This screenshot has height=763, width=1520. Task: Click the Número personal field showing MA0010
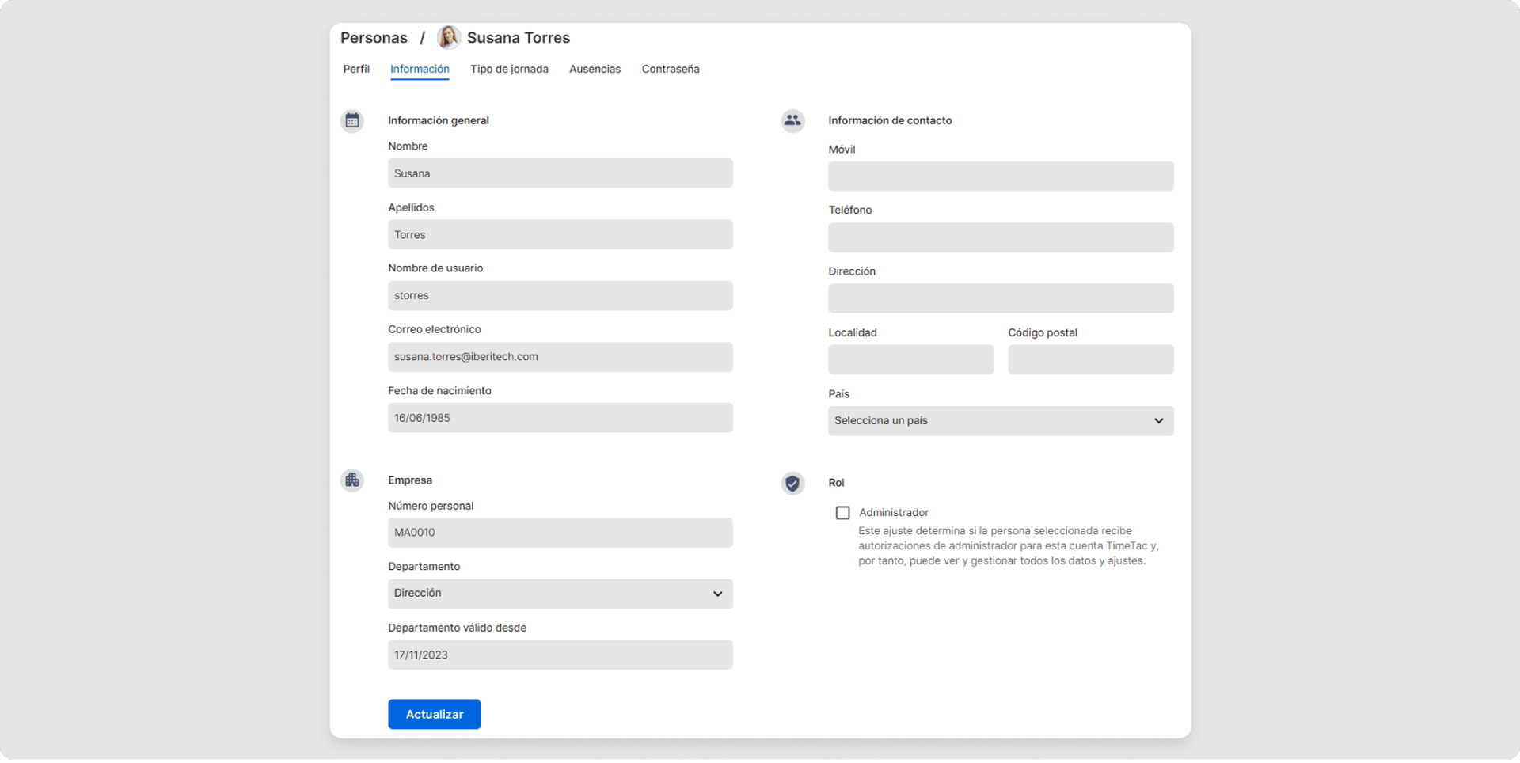pyautogui.click(x=560, y=532)
